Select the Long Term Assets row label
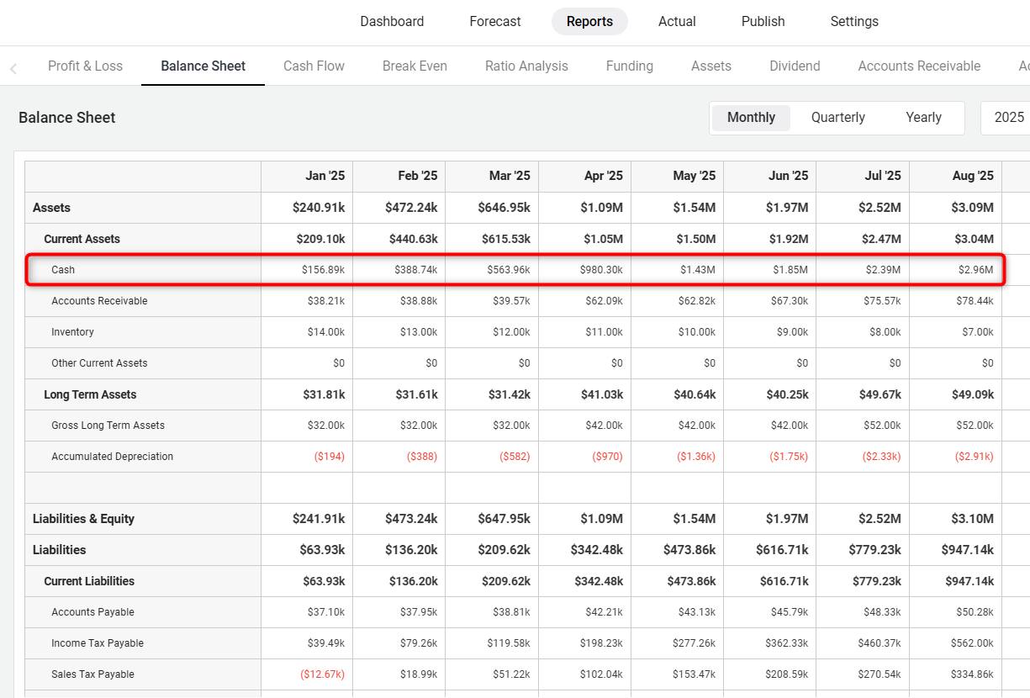1030x698 pixels. [x=90, y=394]
